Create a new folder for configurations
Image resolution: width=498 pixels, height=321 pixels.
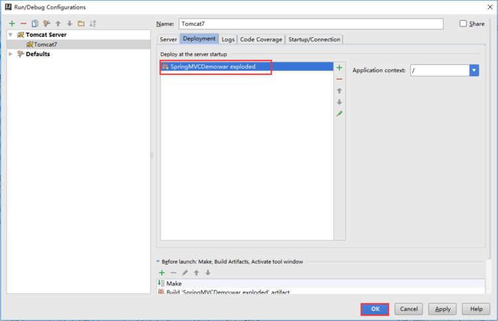(x=81, y=23)
